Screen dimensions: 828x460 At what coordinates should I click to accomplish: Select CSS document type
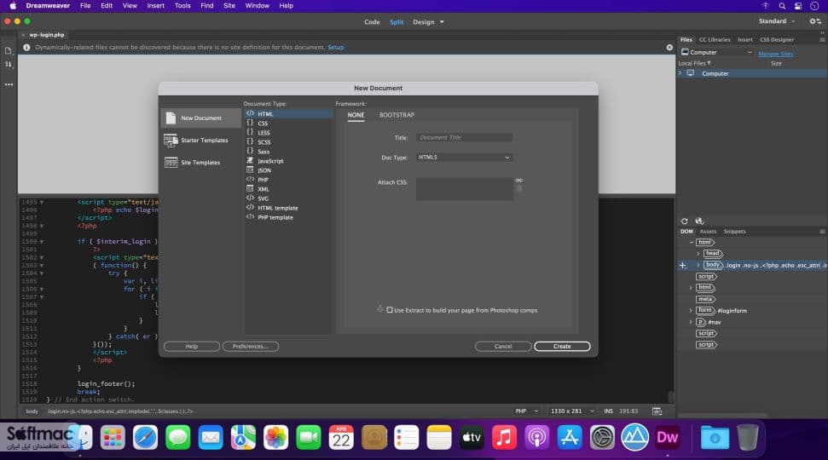287,123
